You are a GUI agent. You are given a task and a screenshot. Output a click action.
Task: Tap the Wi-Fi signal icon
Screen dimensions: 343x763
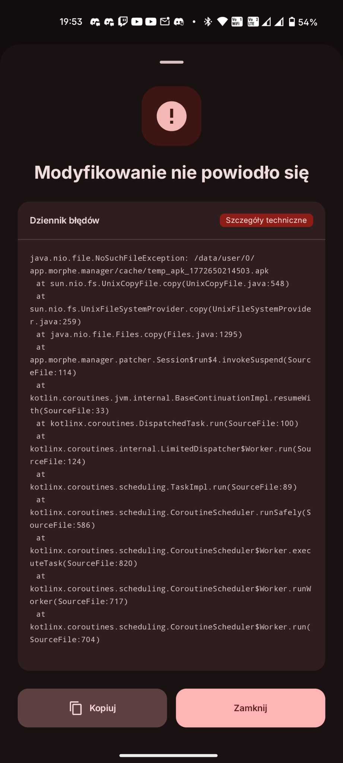point(222,22)
